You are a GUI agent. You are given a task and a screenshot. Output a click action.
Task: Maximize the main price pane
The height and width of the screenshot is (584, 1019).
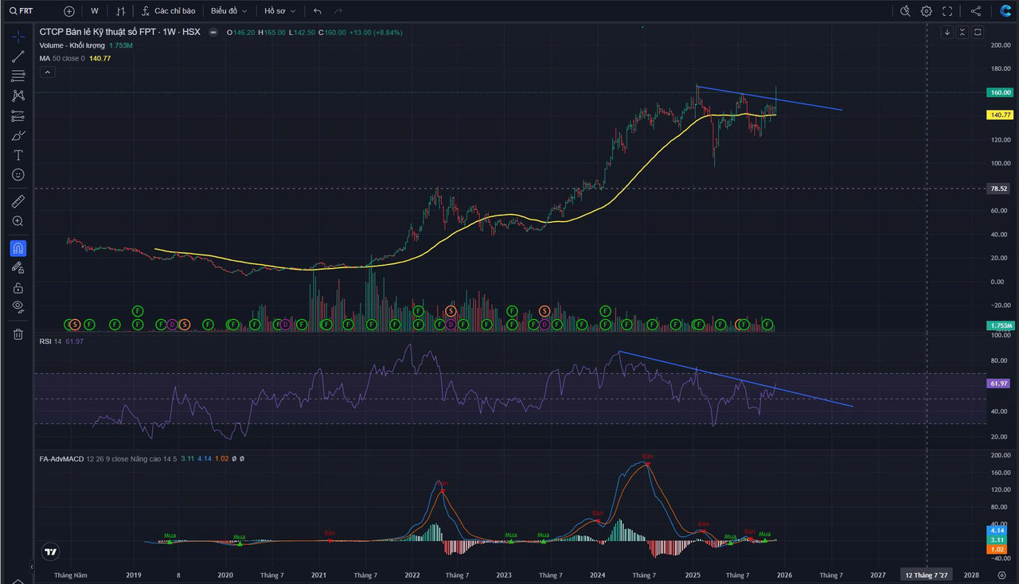pos(978,33)
